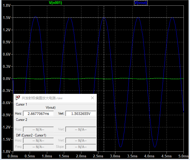The image size is (190, 160).
Task: Click the Cursor 2 Vert N/A field
Action: tap(81, 129)
